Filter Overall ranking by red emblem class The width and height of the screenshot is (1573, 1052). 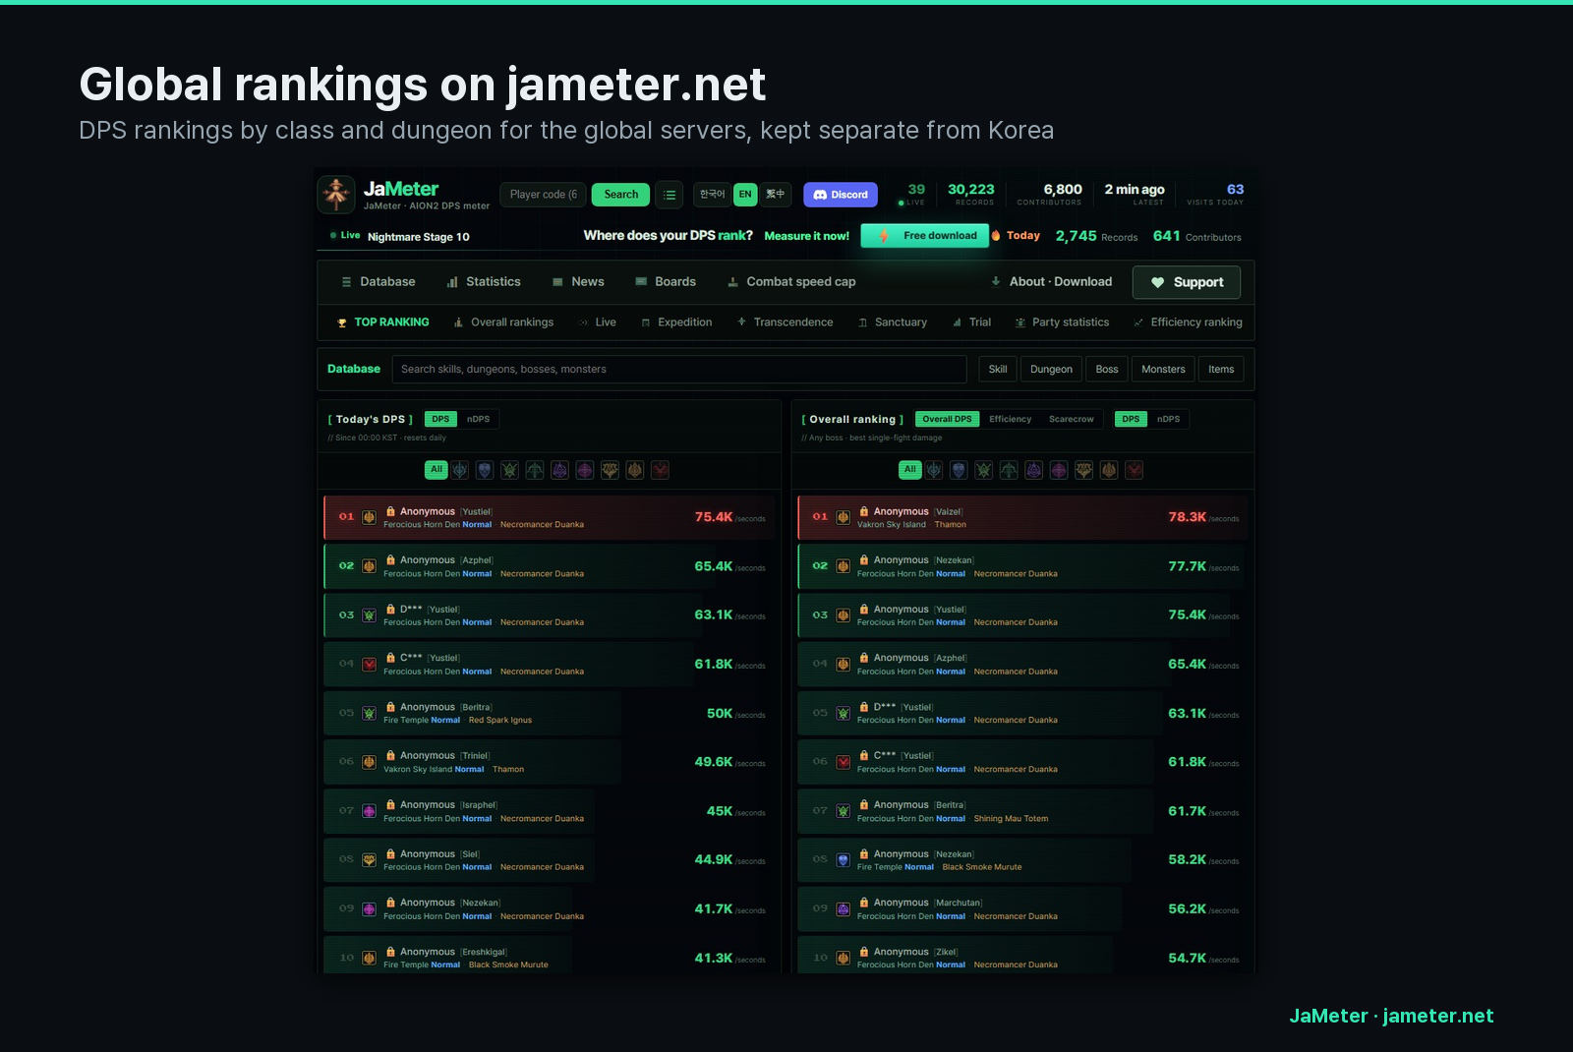tap(1135, 470)
